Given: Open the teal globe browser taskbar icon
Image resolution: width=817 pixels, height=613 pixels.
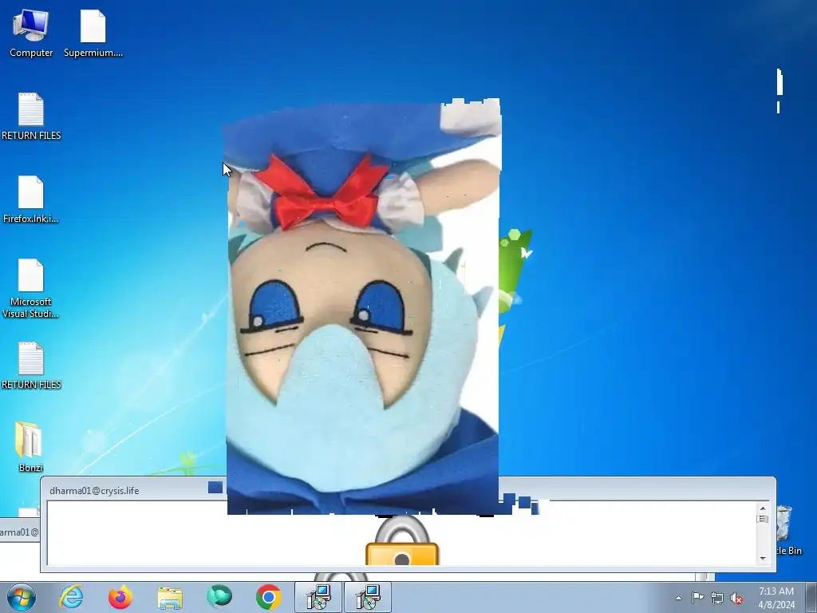Looking at the screenshot, I should click(x=219, y=597).
